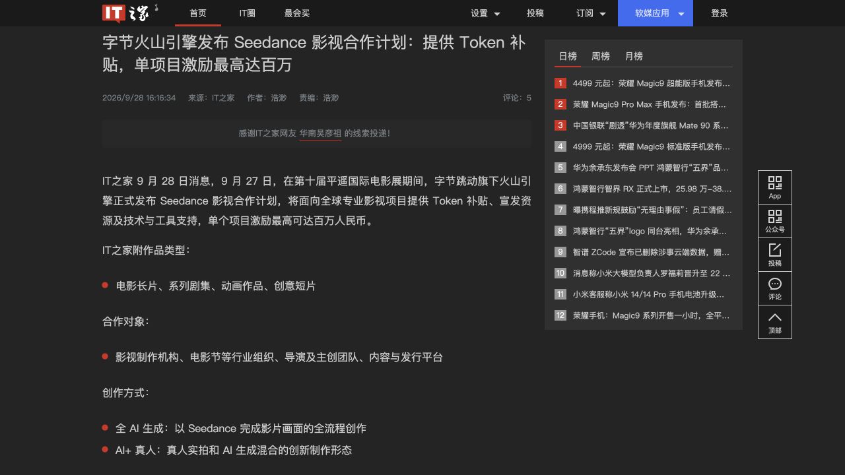
Task: Switch to the 周榜 ranking tab
Action: [601, 56]
